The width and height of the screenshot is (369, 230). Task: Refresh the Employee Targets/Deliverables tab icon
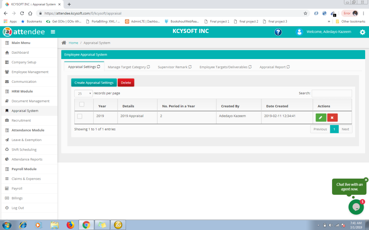(250, 67)
